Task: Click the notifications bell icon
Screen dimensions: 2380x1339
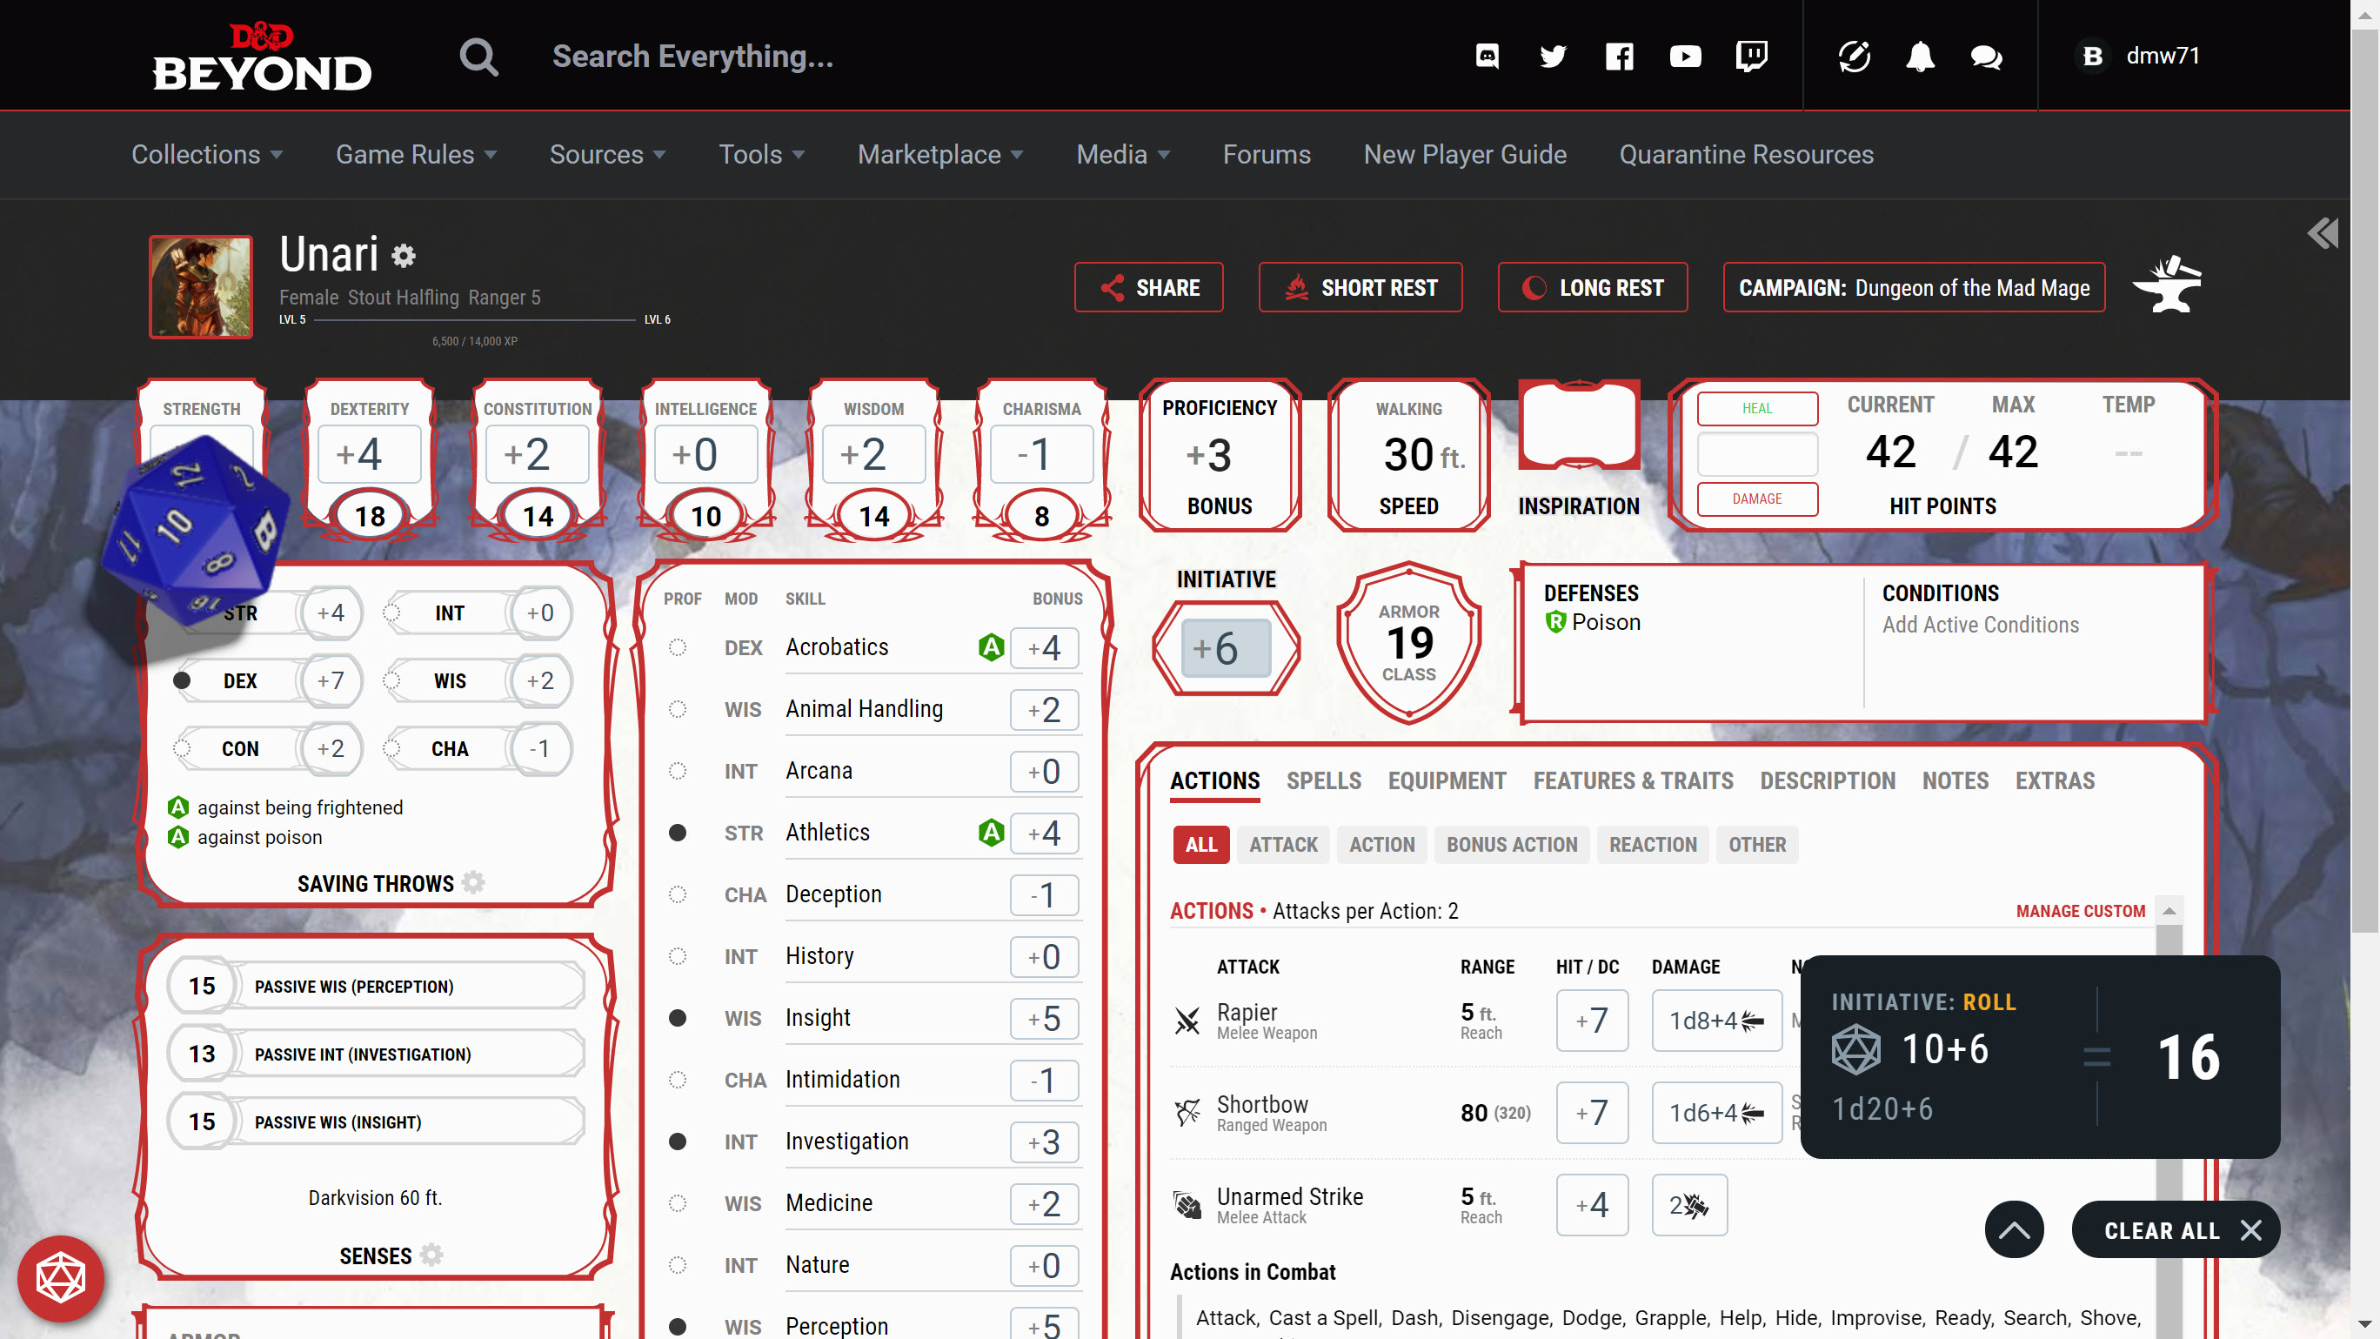Action: pyautogui.click(x=1920, y=57)
